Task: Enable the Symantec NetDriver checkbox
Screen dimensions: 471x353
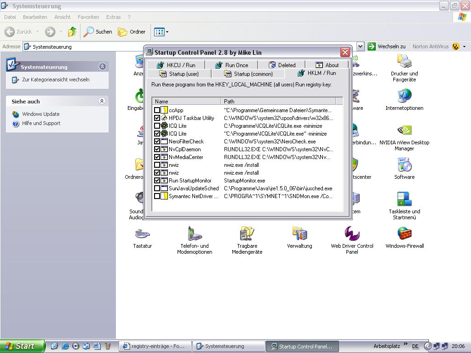Action: pos(157,196)
